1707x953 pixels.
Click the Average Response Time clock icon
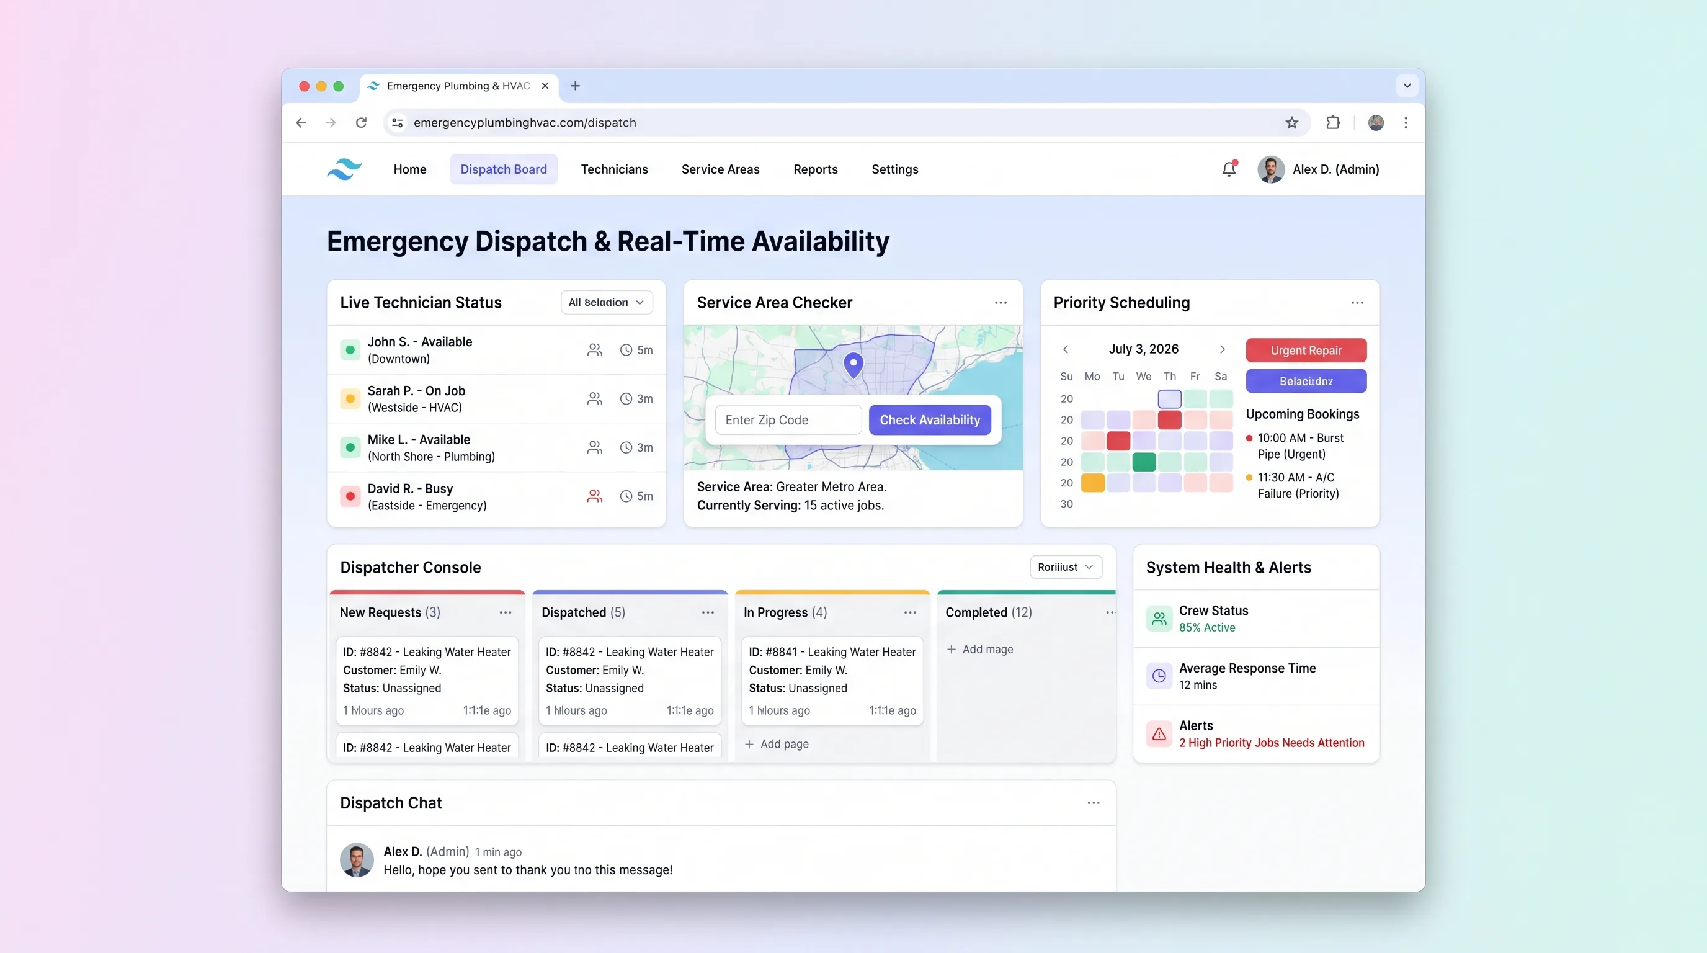point(1159,676)
